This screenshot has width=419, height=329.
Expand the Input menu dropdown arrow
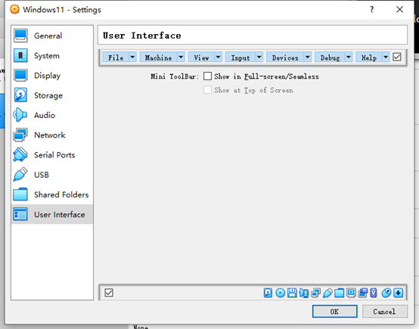tap(259, 57)
